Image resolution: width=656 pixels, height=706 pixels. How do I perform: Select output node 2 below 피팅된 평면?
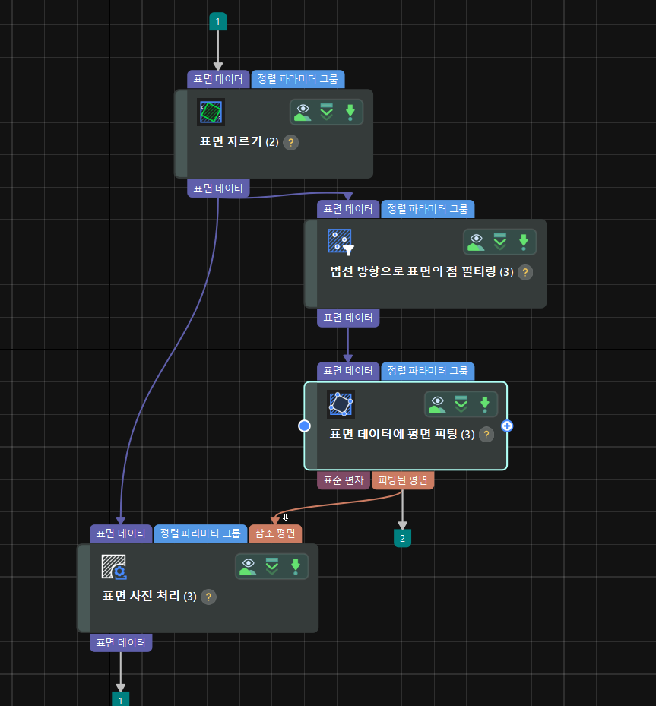[403, 539]
